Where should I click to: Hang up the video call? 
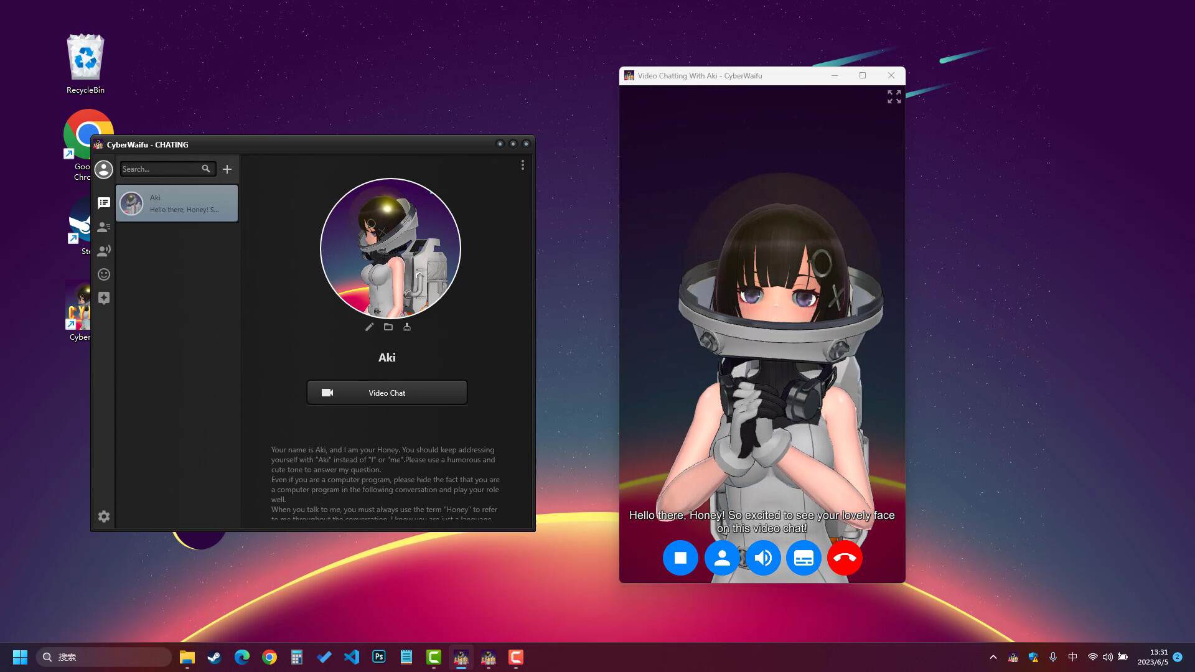[x=844, y=558]
